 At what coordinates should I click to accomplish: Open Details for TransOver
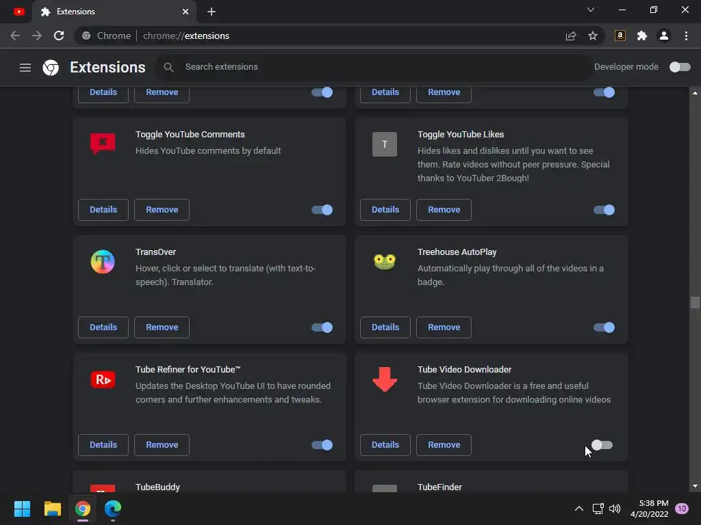click(x=103, y=327)
